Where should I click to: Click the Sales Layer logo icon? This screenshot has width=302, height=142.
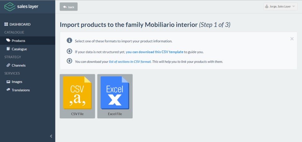10,6
